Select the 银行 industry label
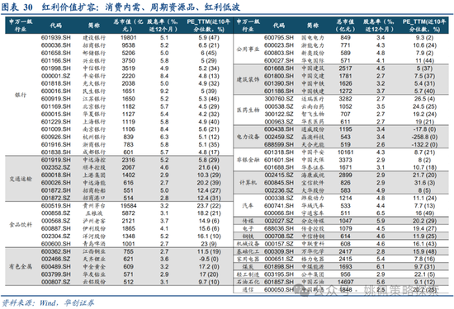 click(x=21, y=95)
